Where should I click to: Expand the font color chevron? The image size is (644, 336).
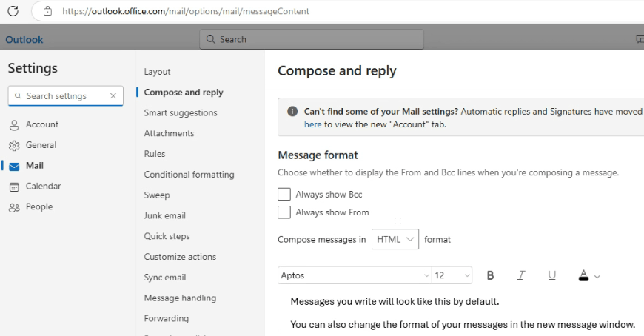tap(597, 277)
